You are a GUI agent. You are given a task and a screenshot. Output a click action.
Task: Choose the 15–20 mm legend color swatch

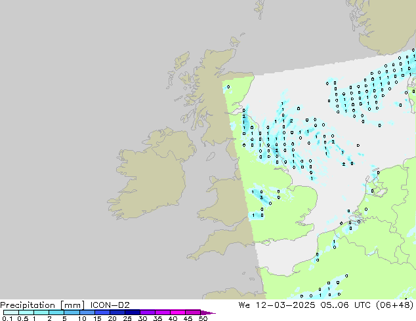pos(102,312)
